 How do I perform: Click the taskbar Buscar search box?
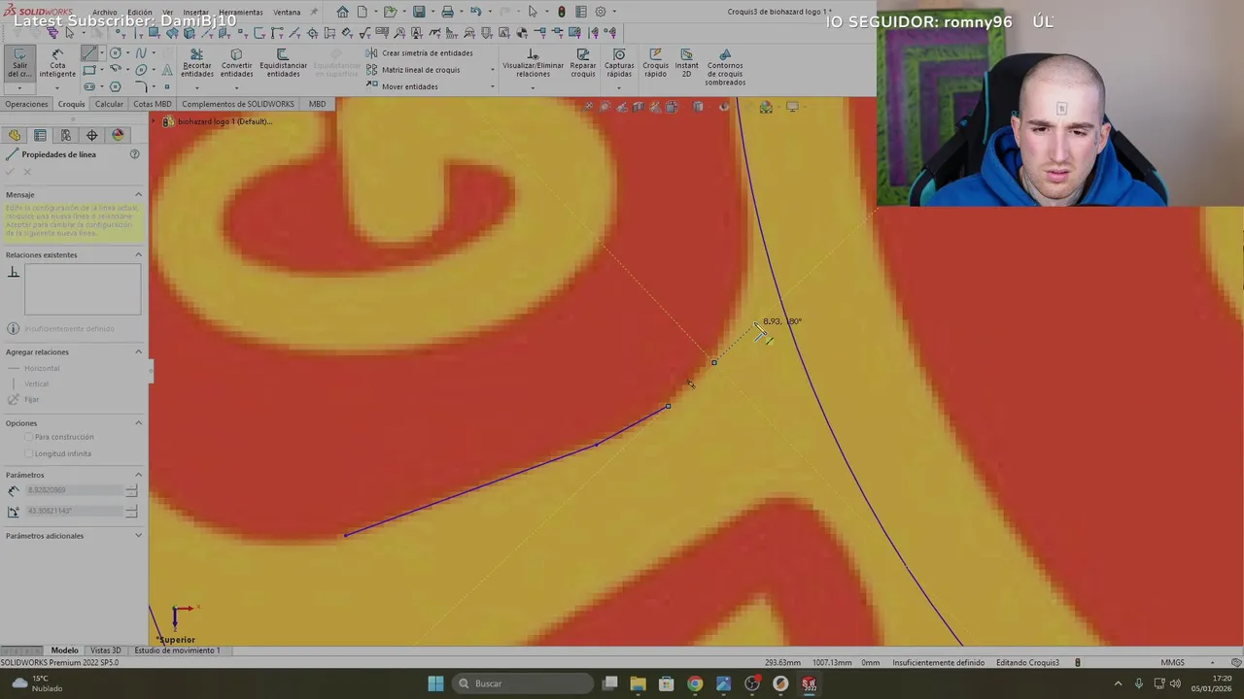pyautogui.click(x=524, y=683)
